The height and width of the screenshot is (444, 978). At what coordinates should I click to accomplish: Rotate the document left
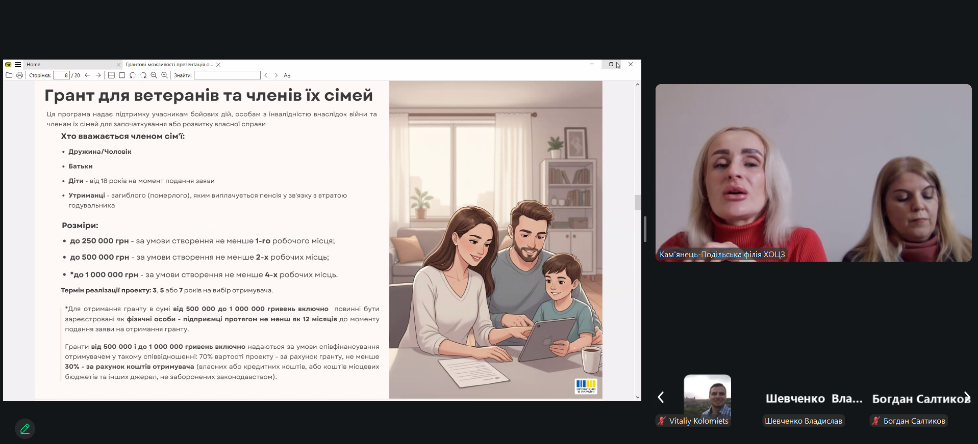click(x=133, y=75)
